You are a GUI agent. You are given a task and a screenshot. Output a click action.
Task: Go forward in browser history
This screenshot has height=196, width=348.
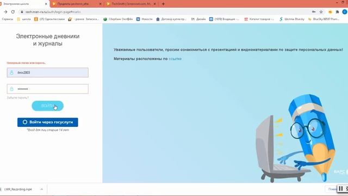pyautogui.click(x=6, y=12)
